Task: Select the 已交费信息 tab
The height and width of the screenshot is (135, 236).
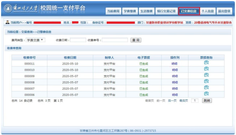Action: (x=189, y=11)
